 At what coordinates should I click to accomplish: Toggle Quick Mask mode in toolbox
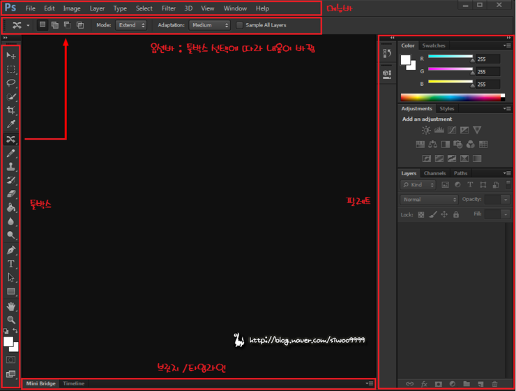pos(11,360)
